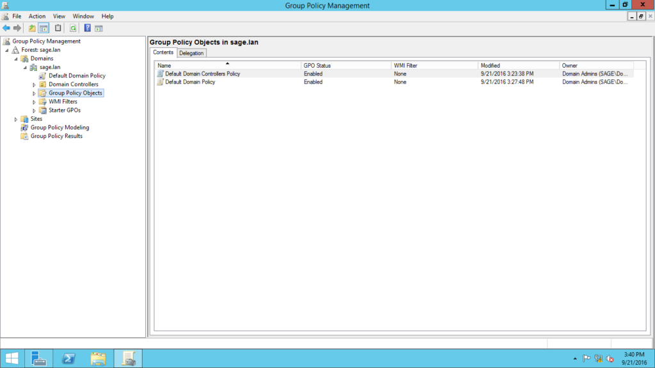Open Server Manager from the taskbar
Image resolution: width=655 pixels, height=368 pixels.
click(38, 358)
